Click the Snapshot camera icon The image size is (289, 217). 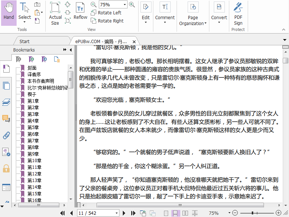point(37,4)
